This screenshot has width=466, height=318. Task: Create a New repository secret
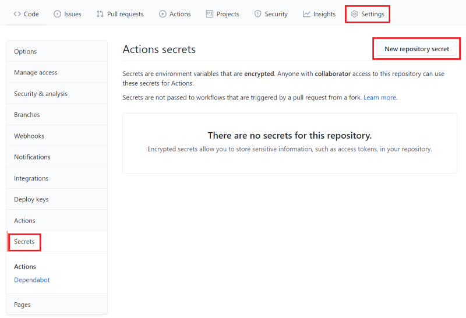(x=416, y=49)
